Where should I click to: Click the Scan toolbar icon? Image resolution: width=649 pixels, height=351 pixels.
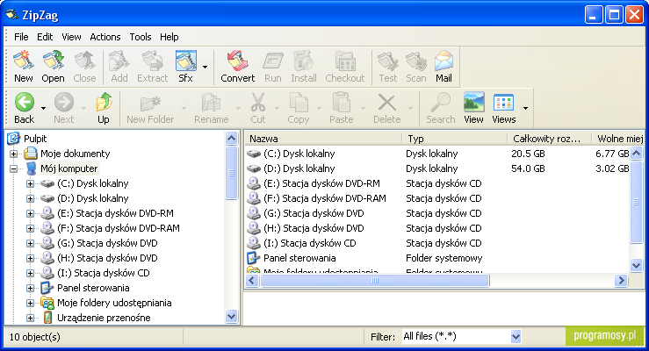pyautogui.click(x=416, y=61)
